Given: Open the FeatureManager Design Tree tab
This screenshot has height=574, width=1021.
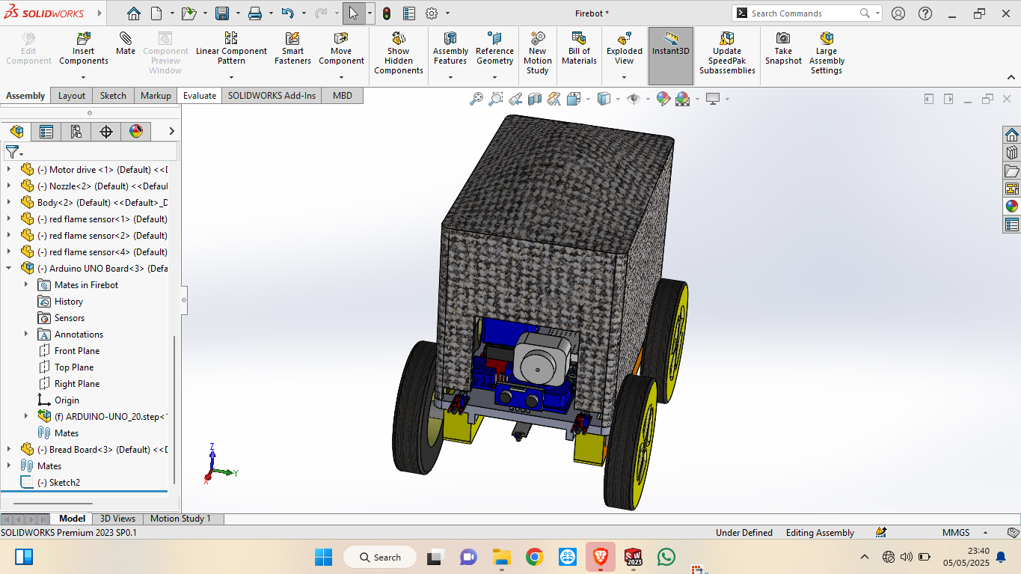Looking at the screenshot, I should (16, 132).
